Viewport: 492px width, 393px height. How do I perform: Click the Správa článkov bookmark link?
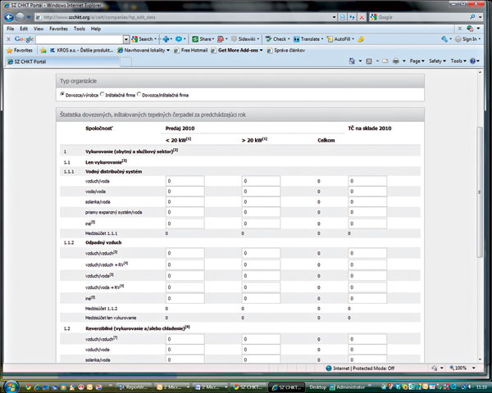point(289,50)
